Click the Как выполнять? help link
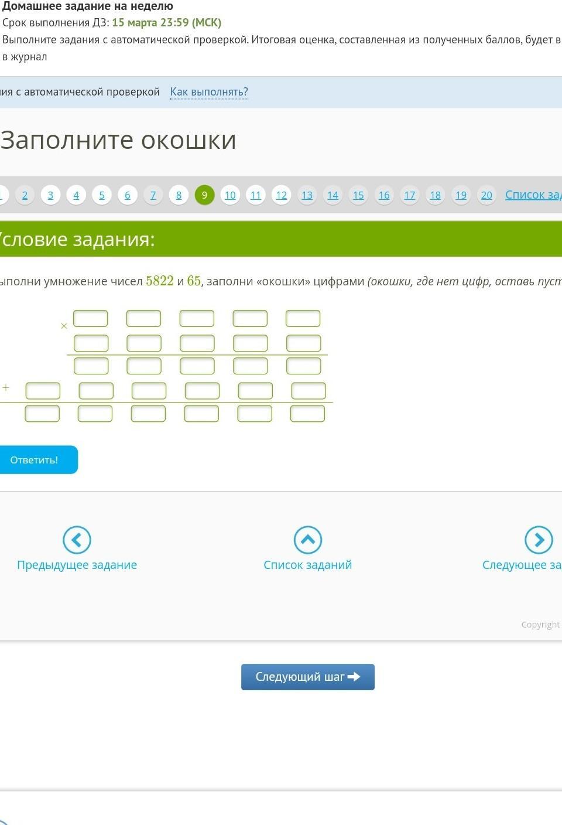The width and height of the screenshot is (562, 825). pyautogui.click(x=209, y=92)
